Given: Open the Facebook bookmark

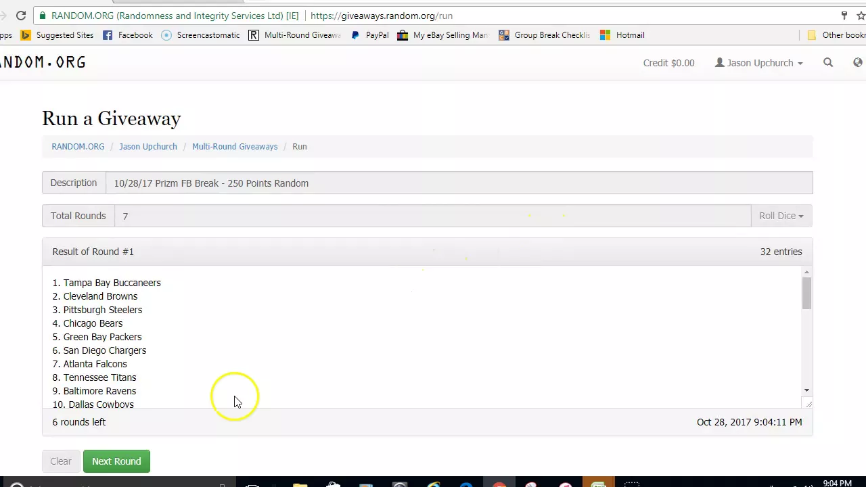Looking at the screenshot, I should (x=127, y=35).
